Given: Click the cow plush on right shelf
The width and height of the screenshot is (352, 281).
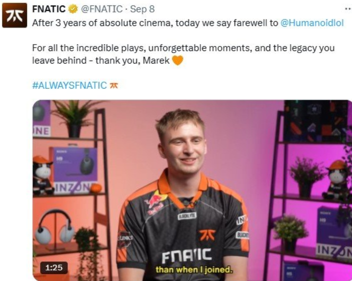Looking at the screenshot, I should point(336,180).
